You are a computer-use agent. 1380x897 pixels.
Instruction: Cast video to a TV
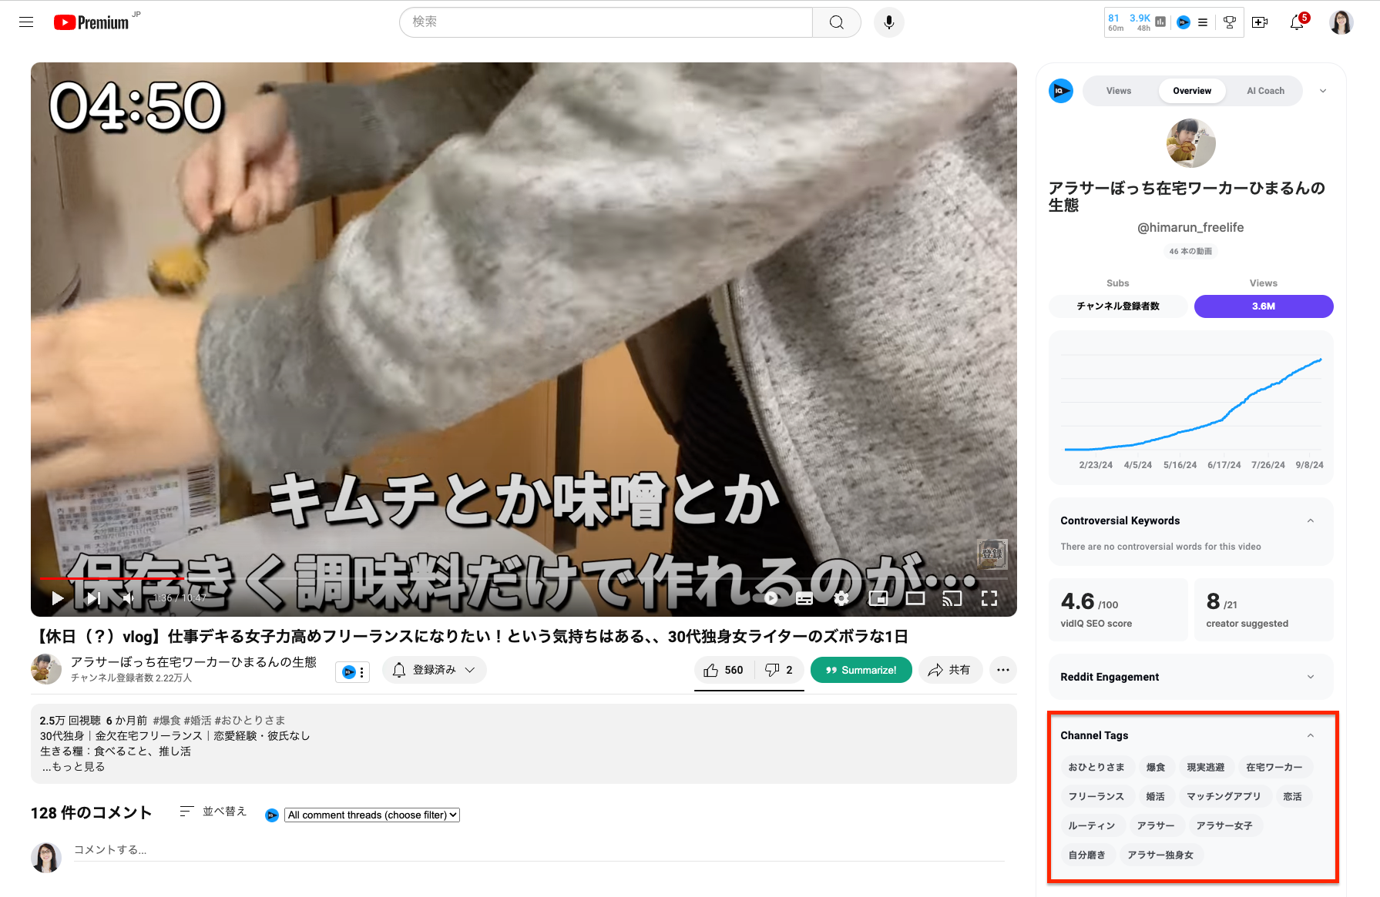(x=952, y=598)
